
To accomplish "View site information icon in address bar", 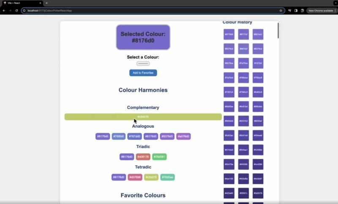I will click(24, 11).
